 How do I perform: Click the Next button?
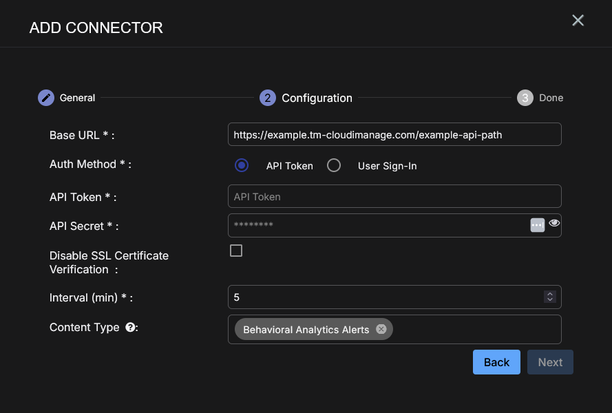pos(550,362)
